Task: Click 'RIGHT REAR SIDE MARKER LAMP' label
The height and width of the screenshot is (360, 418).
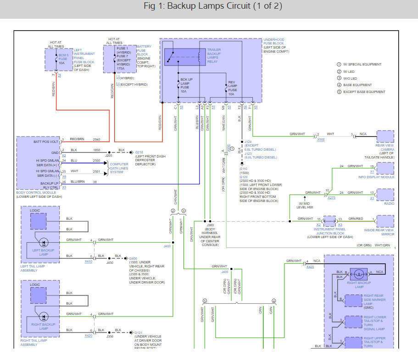Action: pos(374,300)
